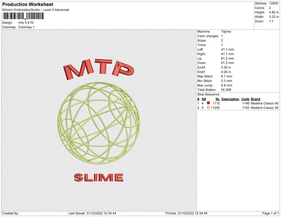This screenshot has width=281, height=217.
Task: Click the Width value 3.23 in
Action: click(274, 17)
